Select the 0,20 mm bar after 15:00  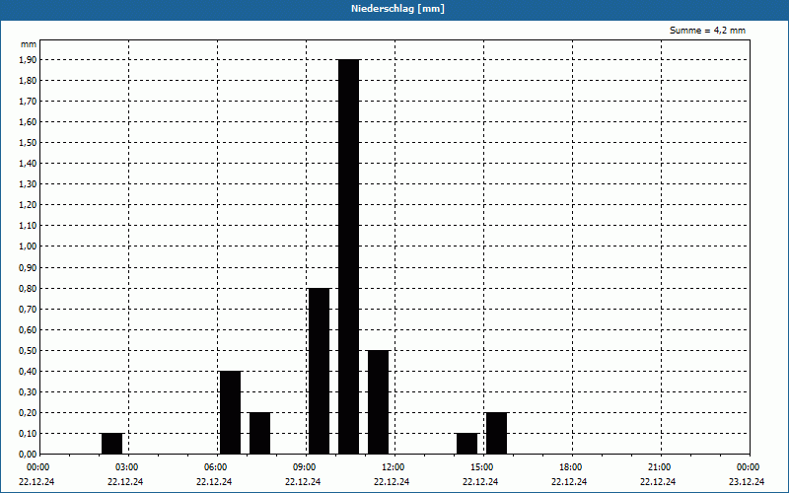pos(497,433)
